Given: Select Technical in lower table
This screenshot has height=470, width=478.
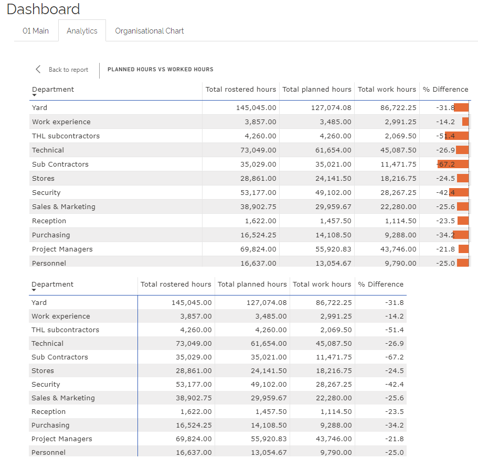Looking at the screenshot, I should tap(47, 343).
